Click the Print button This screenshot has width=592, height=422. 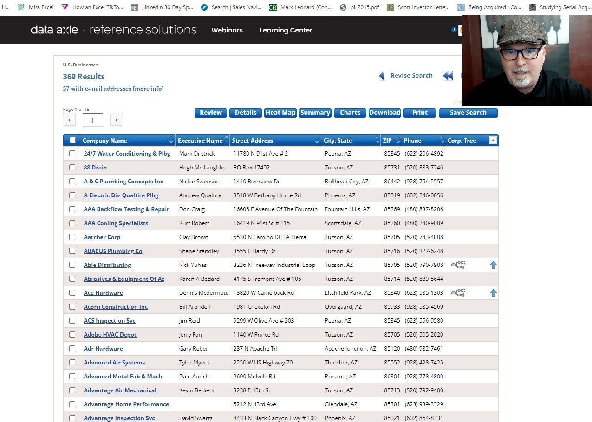click(420, 113)
